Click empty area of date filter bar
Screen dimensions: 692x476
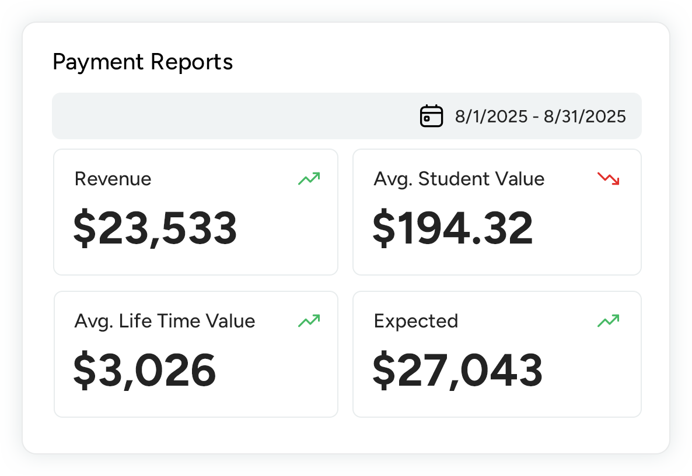point(233,116)
